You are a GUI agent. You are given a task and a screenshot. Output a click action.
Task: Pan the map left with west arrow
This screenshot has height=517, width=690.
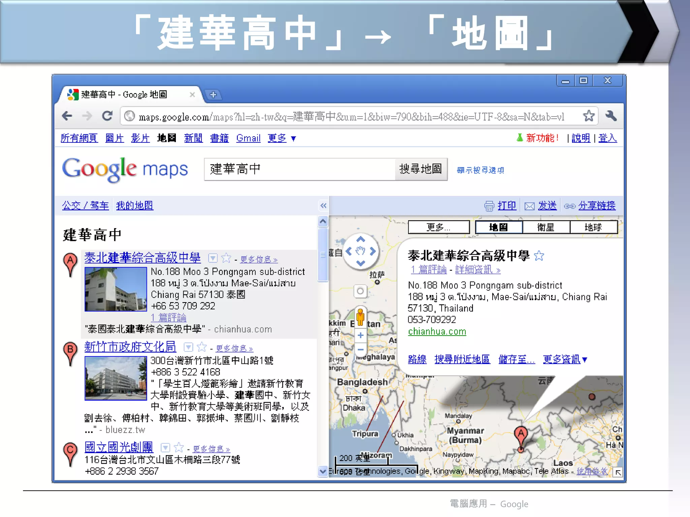point(349,251)
